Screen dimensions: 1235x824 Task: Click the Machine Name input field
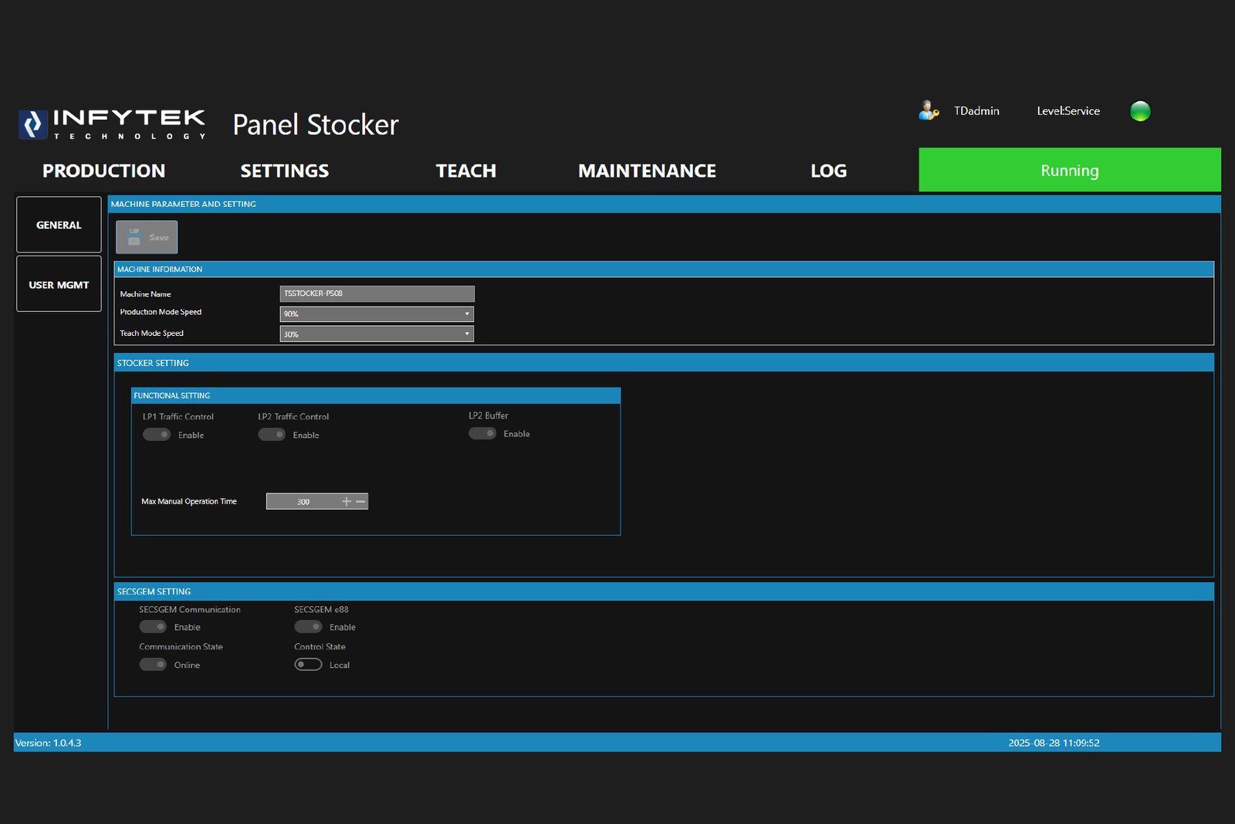(x=376, y=293)
